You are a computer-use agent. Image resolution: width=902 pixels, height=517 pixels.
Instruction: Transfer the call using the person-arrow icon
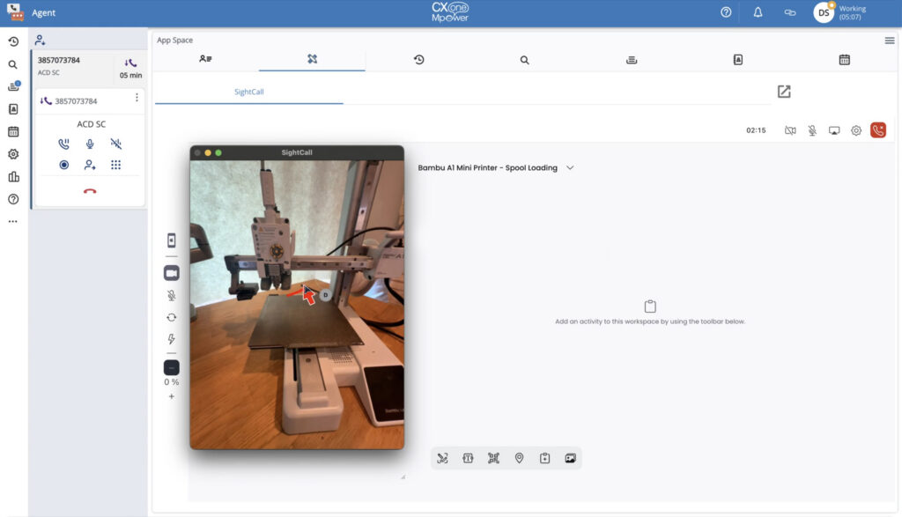(x=90, y=165)
